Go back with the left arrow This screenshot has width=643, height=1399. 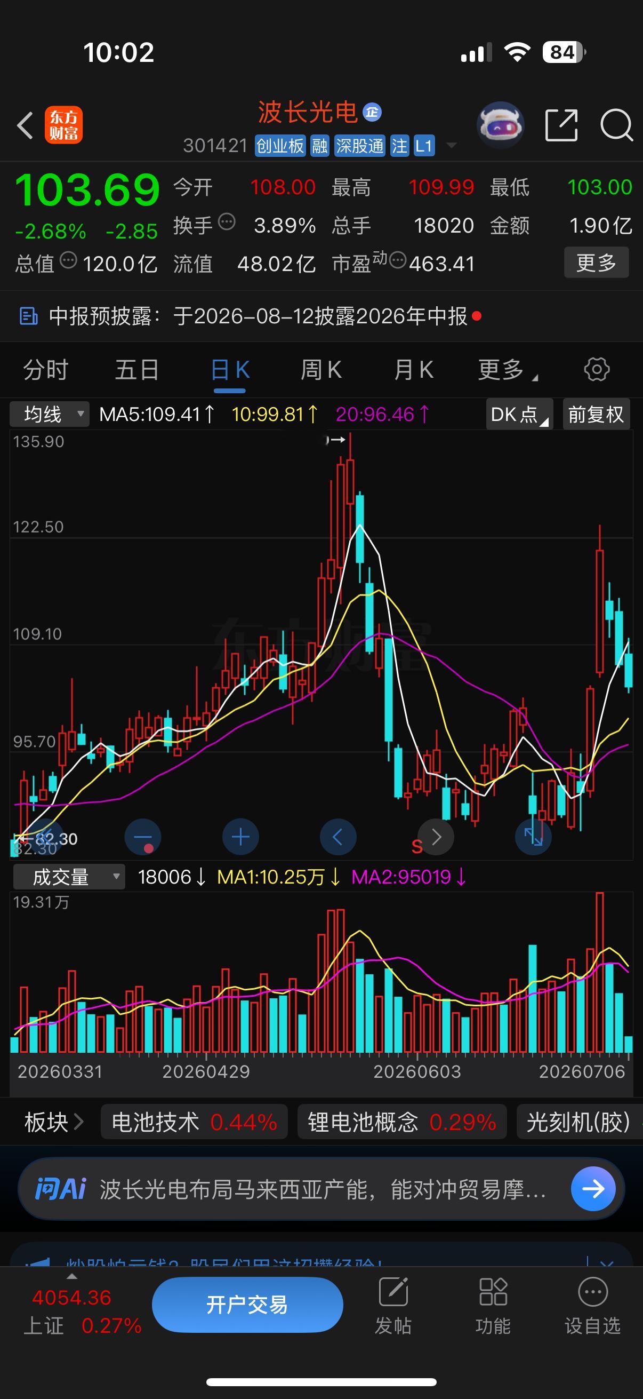(25, 125)
